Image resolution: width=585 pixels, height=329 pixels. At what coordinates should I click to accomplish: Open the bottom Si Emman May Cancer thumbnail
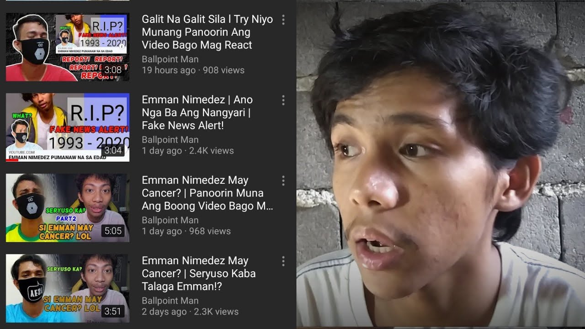pos(68,288)
